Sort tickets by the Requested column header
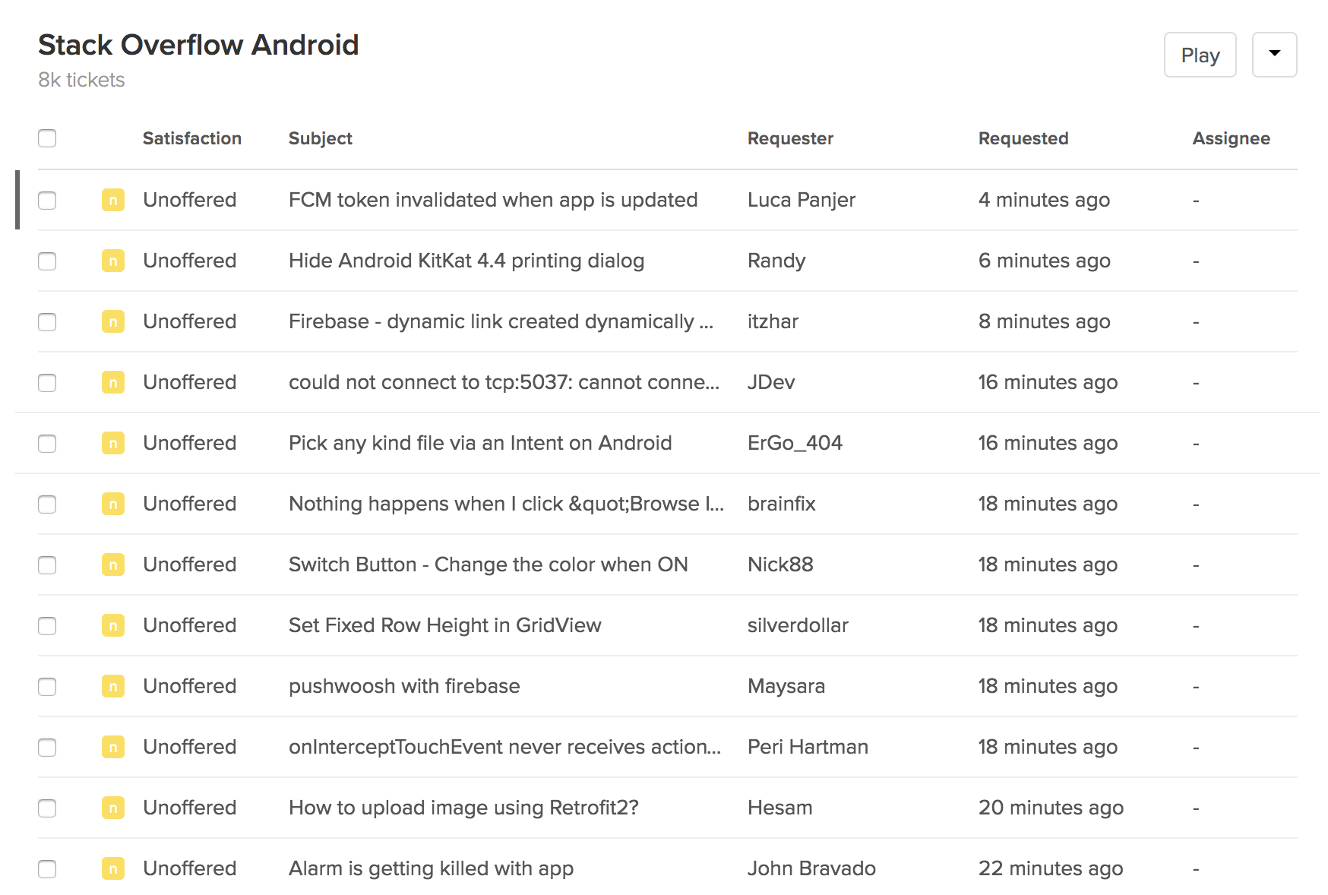The height and width of the screenshot is (895, 1328). pyautogui.click(x=1023, y=138)
